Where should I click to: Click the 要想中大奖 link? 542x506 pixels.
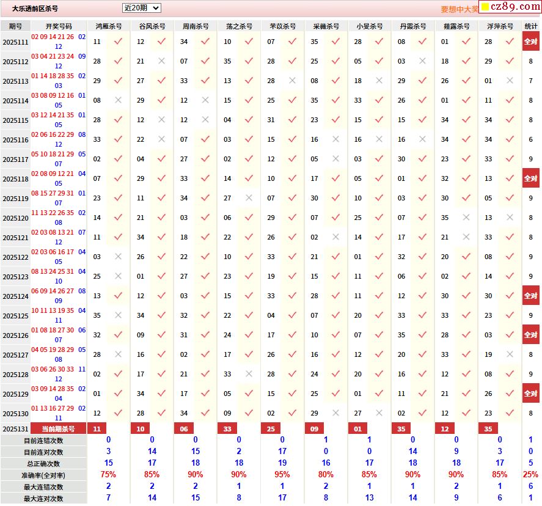[x=460, y=9]
